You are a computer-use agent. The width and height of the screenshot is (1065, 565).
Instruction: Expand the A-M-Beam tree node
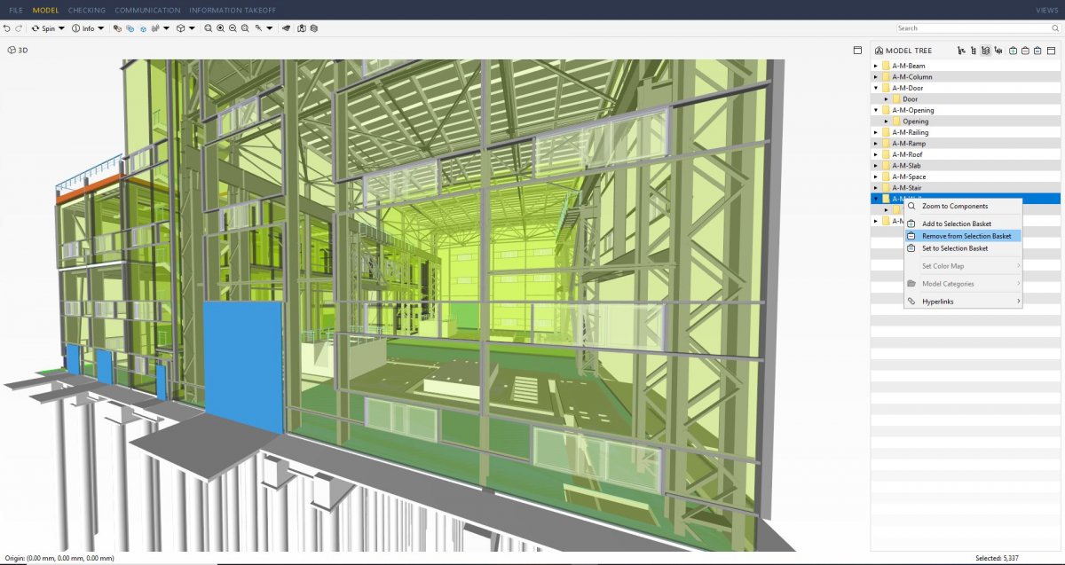[x=876, y=66]
